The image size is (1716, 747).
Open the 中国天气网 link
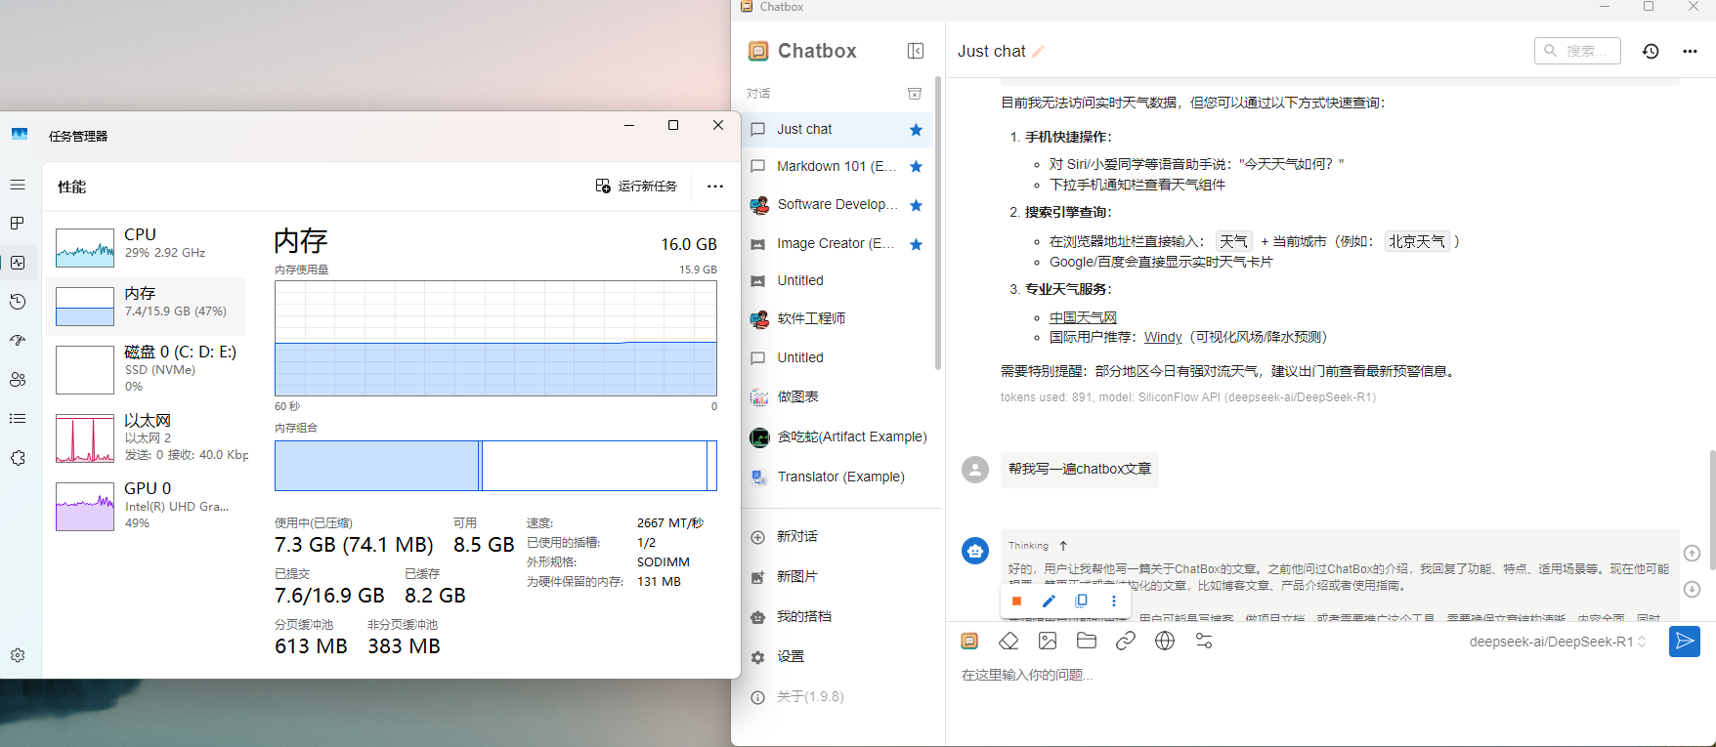click(x=1083, y=317)
